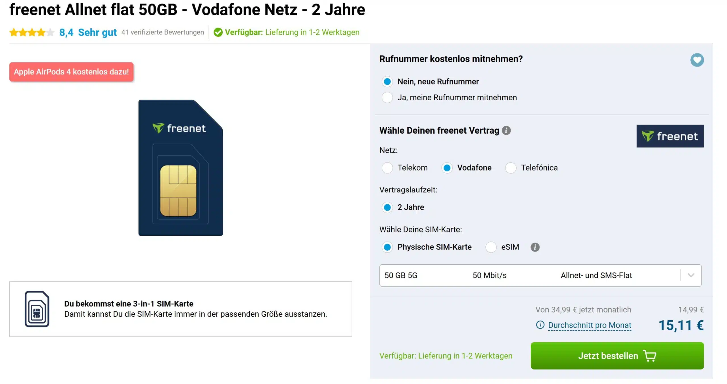Click the yellow star rating icons
The image size is (727, 384).
[x=32, y=32]
